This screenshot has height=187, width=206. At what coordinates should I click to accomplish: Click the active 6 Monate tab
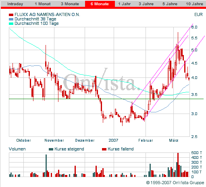click(x=100, y=4)
